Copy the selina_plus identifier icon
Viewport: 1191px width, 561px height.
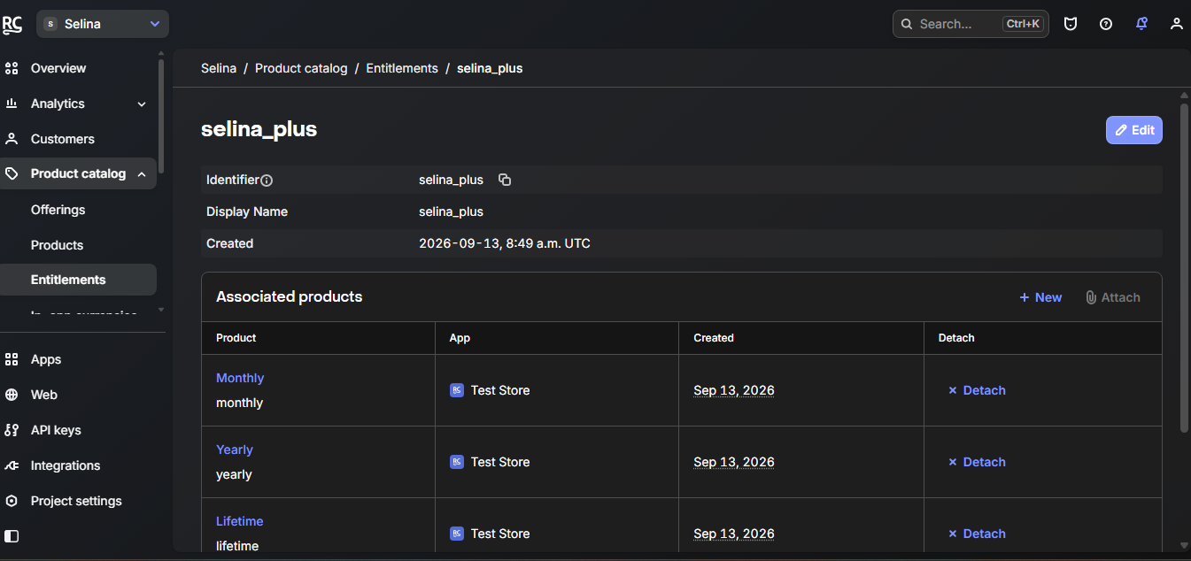coord(505,180)
